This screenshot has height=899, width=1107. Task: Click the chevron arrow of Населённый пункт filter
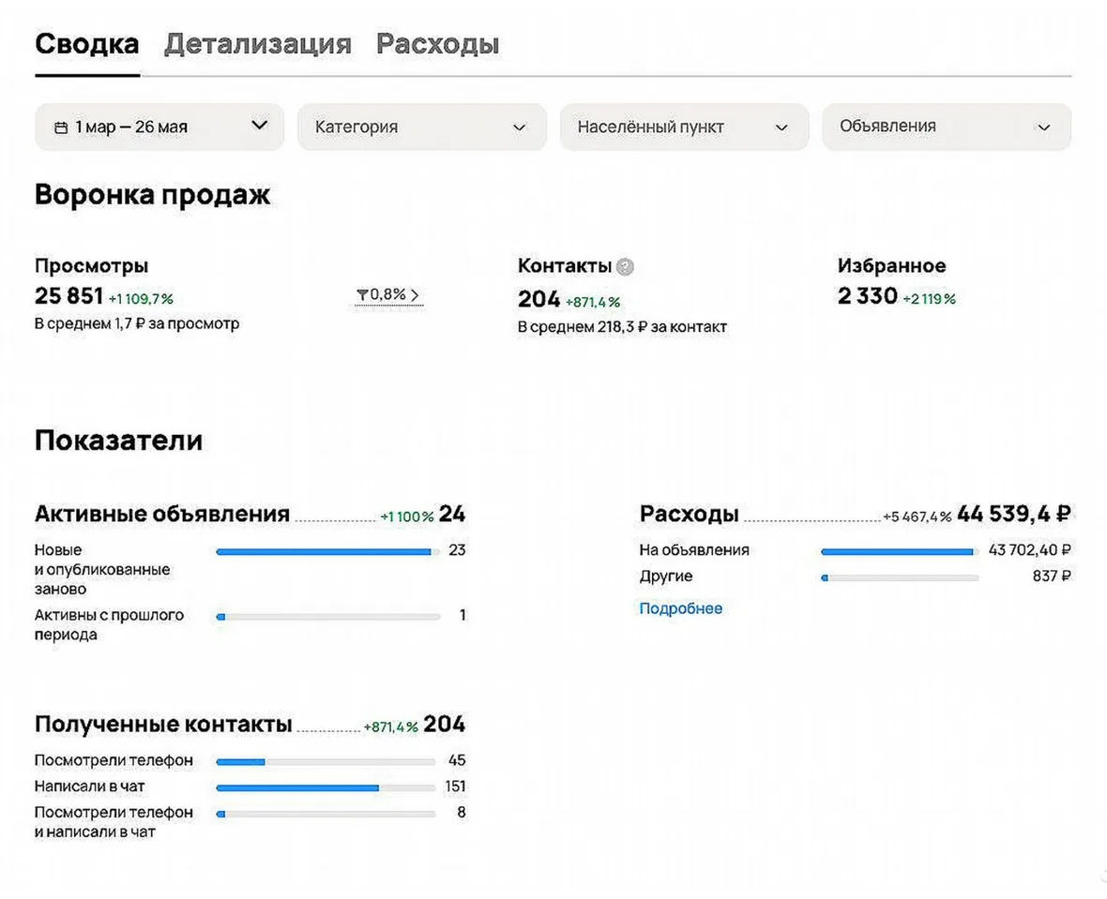tap(781, 127)
